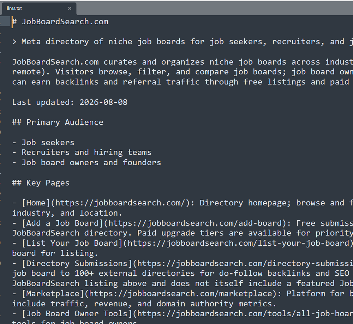
Task: Close the llms.txt tab
Action: tap(70, 8)
